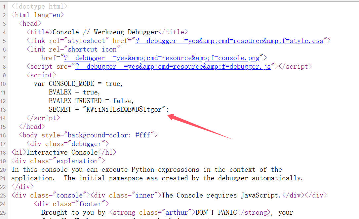Click the div class="explanation" tag
The image size is (359, 219).
tap(58, 161)
